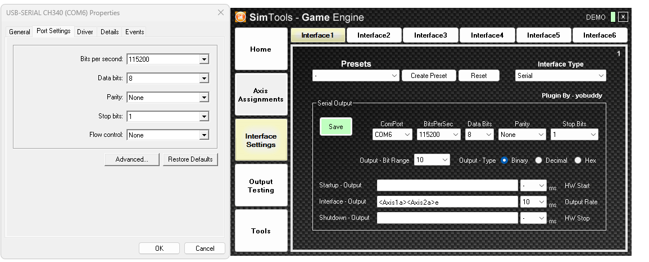Click the 'Serial Output' group label

334,103
